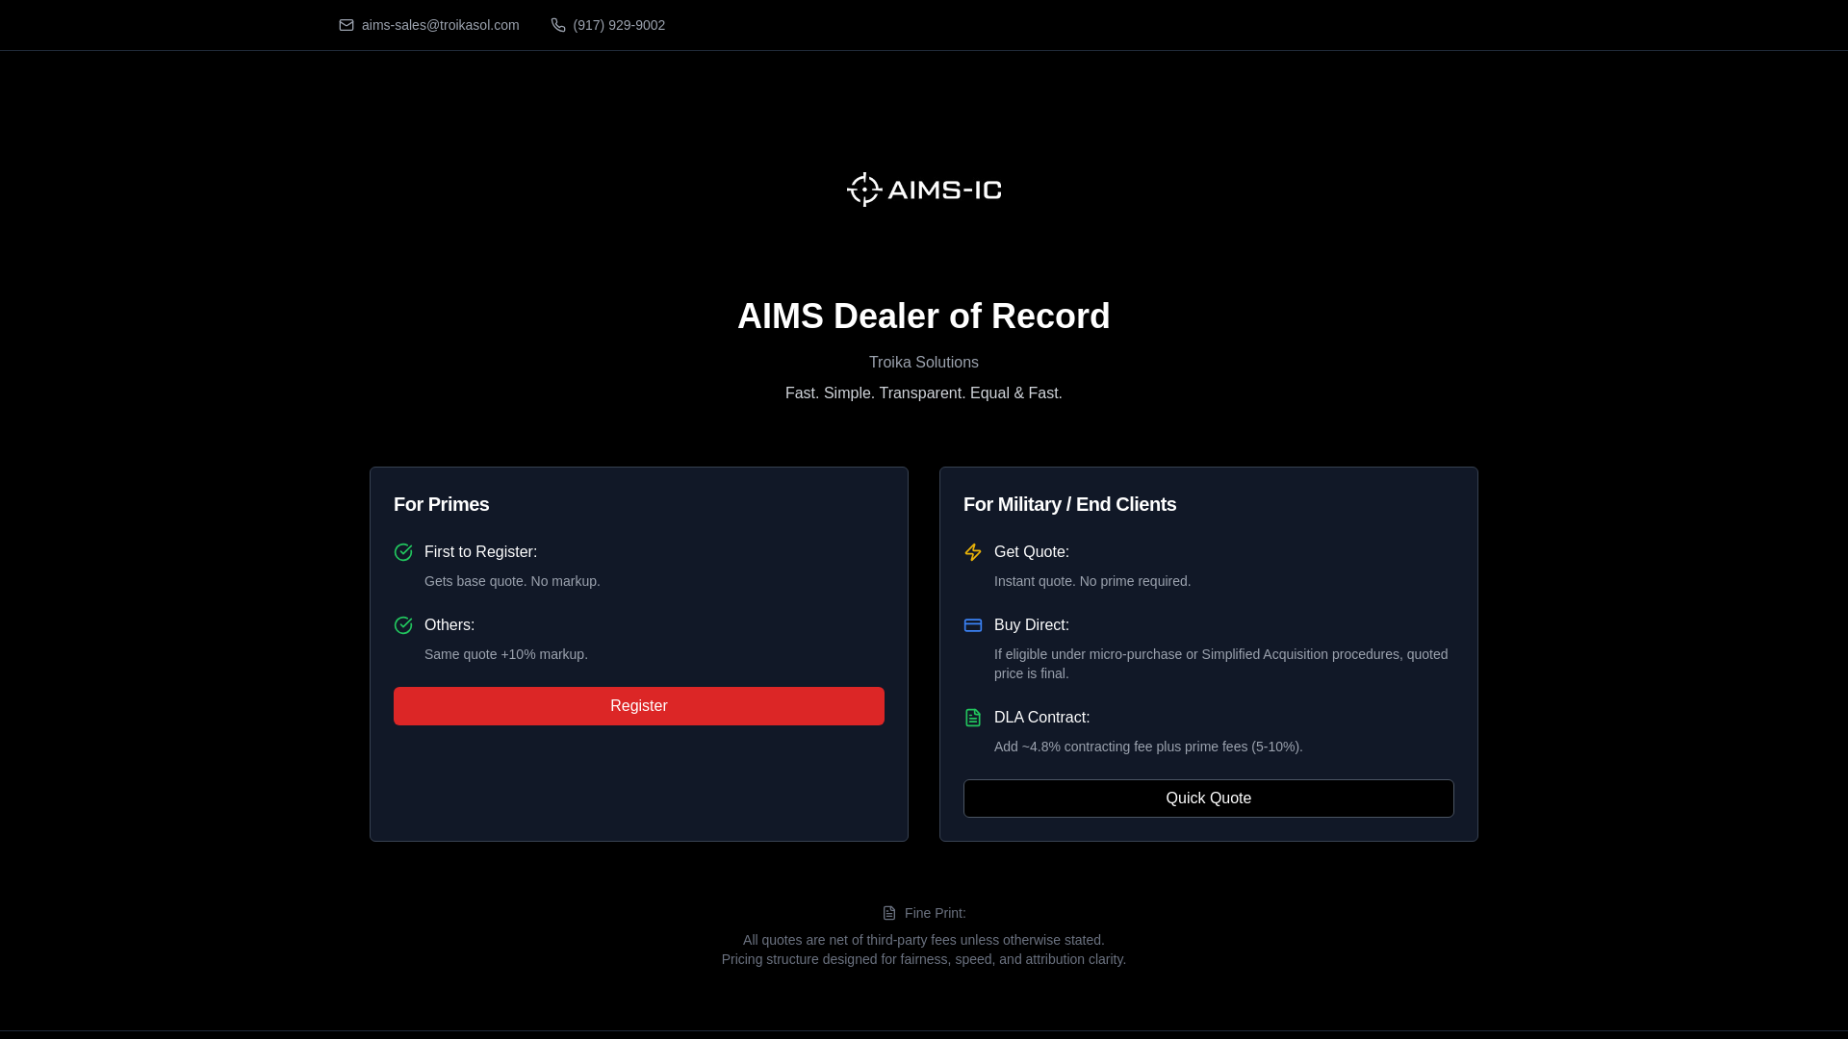Click the document icon next to Fine Print
Image resolution: width=1848 pixels, height=1039 pixels.
[888, 913]
